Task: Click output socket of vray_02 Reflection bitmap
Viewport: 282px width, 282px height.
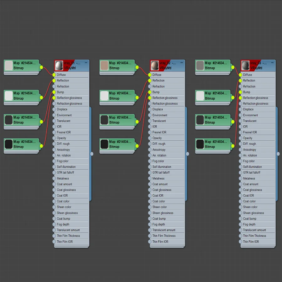Action: 137,97
